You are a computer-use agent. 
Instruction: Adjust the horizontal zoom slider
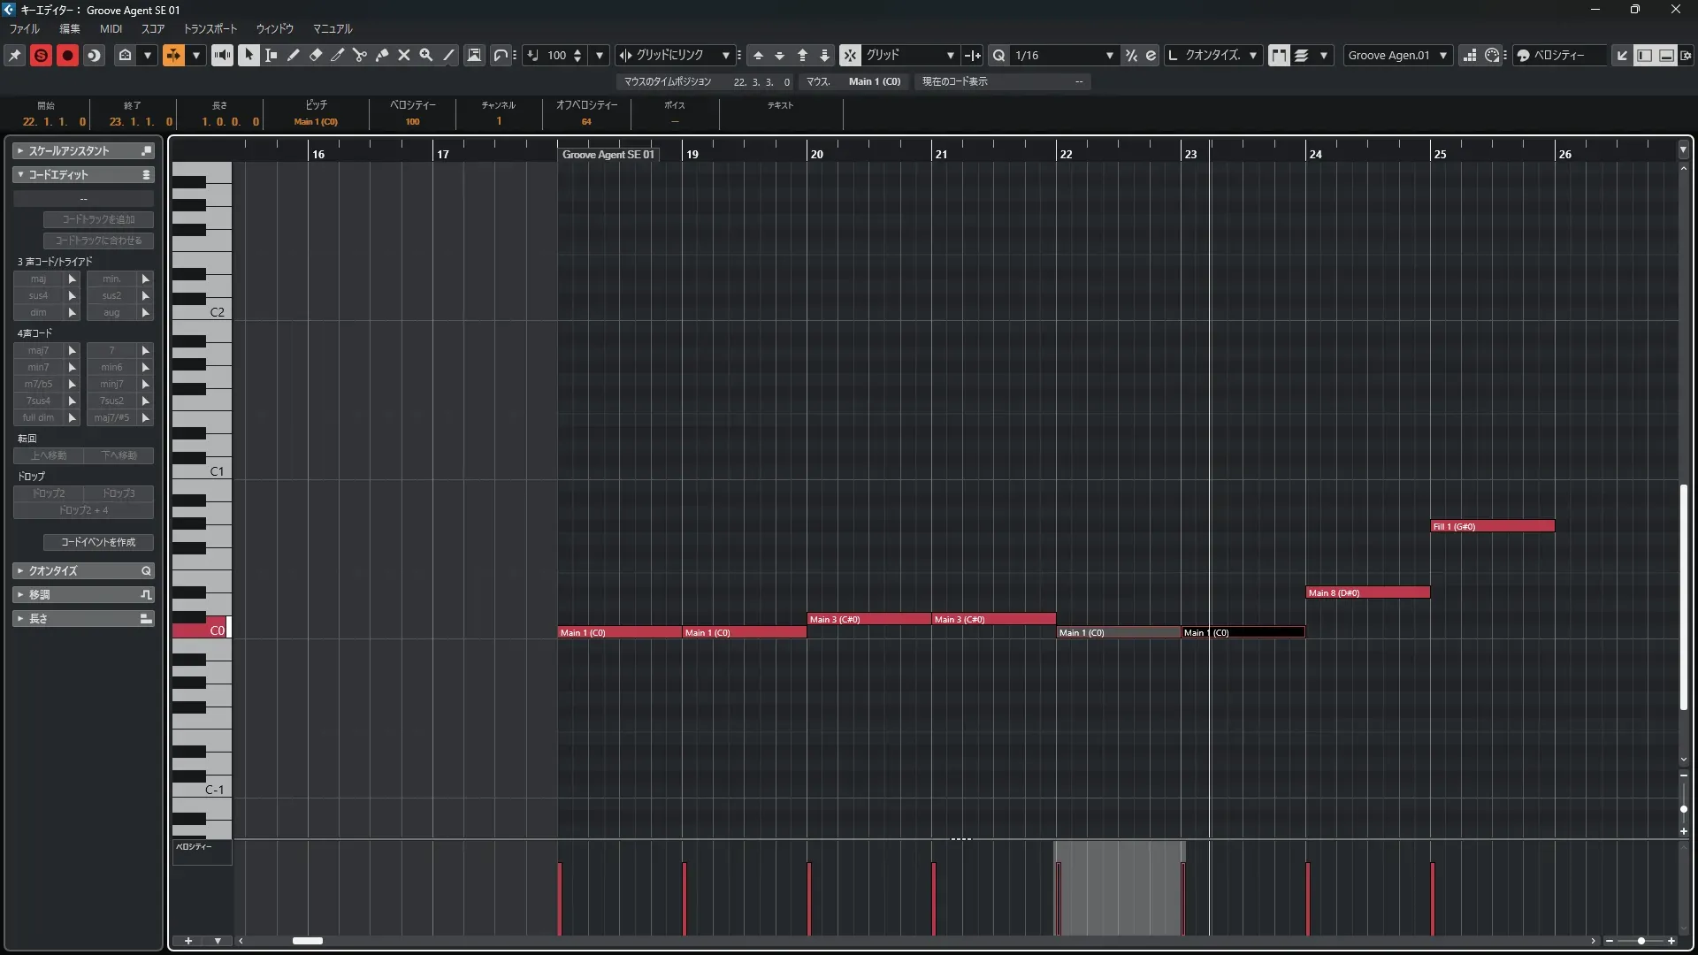[x=1641, y=941]
